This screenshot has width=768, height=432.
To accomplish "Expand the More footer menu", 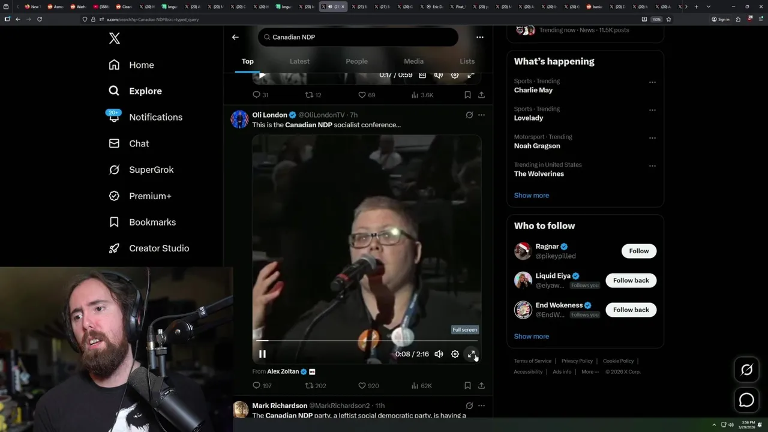I will (589, 372).
